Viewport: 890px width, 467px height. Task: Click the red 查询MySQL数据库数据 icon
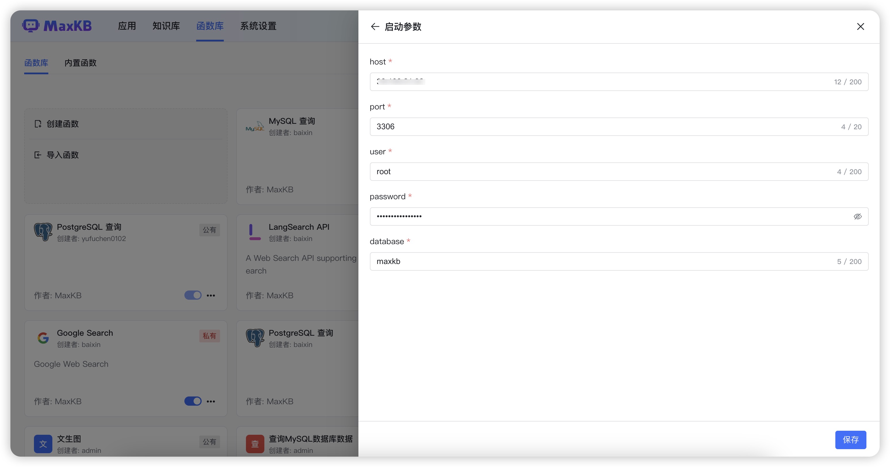(255, 443)
